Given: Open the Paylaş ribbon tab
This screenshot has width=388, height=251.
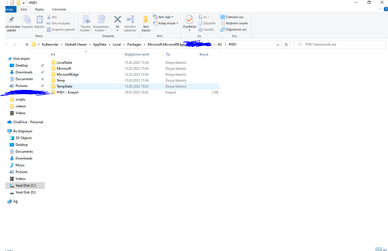Looking at the screenshot, I should pos(39,9).
